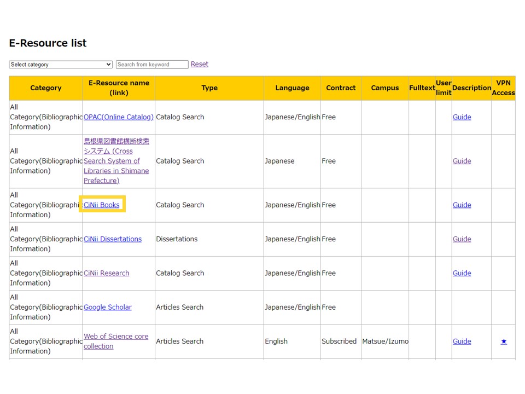Click the Category column header
This screenshot has width=525, height=394.
click(x=46, y=88)
